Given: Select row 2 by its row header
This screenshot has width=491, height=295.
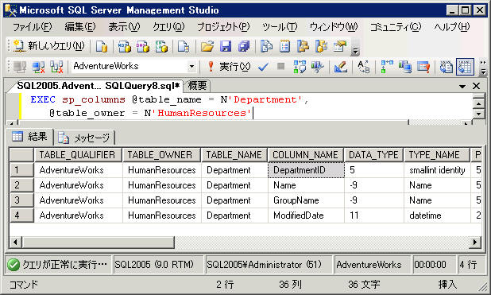Looking at the screenshot, I should pyautogui.click(x=21, y=185).
